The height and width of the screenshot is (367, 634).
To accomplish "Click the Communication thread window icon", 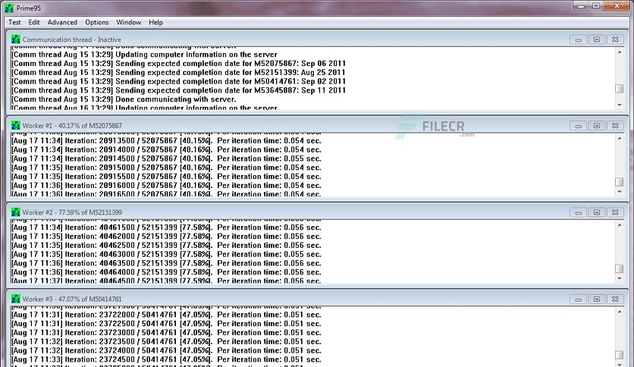I will pyautogui.click(x=15, y=39).
